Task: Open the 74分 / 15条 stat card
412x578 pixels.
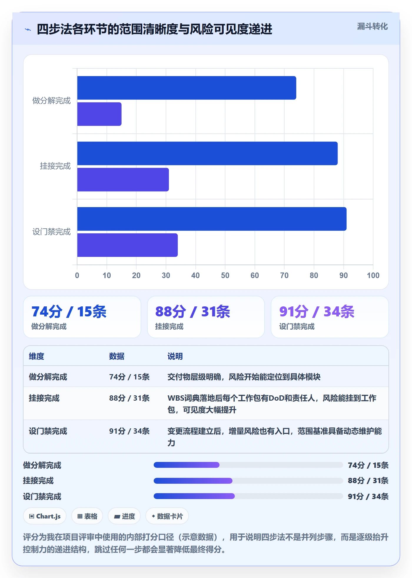Action: [x=82, y=317]
